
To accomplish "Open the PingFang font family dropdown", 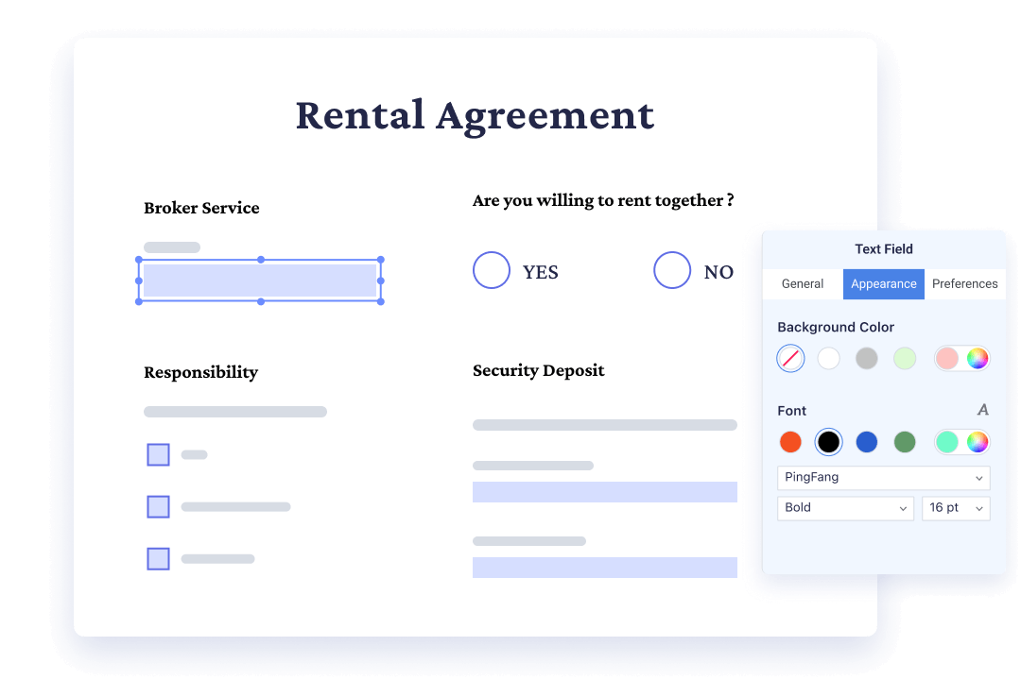I will tap(884, 478).
